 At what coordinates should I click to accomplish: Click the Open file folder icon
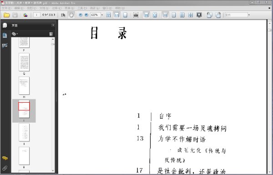[7, 15]
